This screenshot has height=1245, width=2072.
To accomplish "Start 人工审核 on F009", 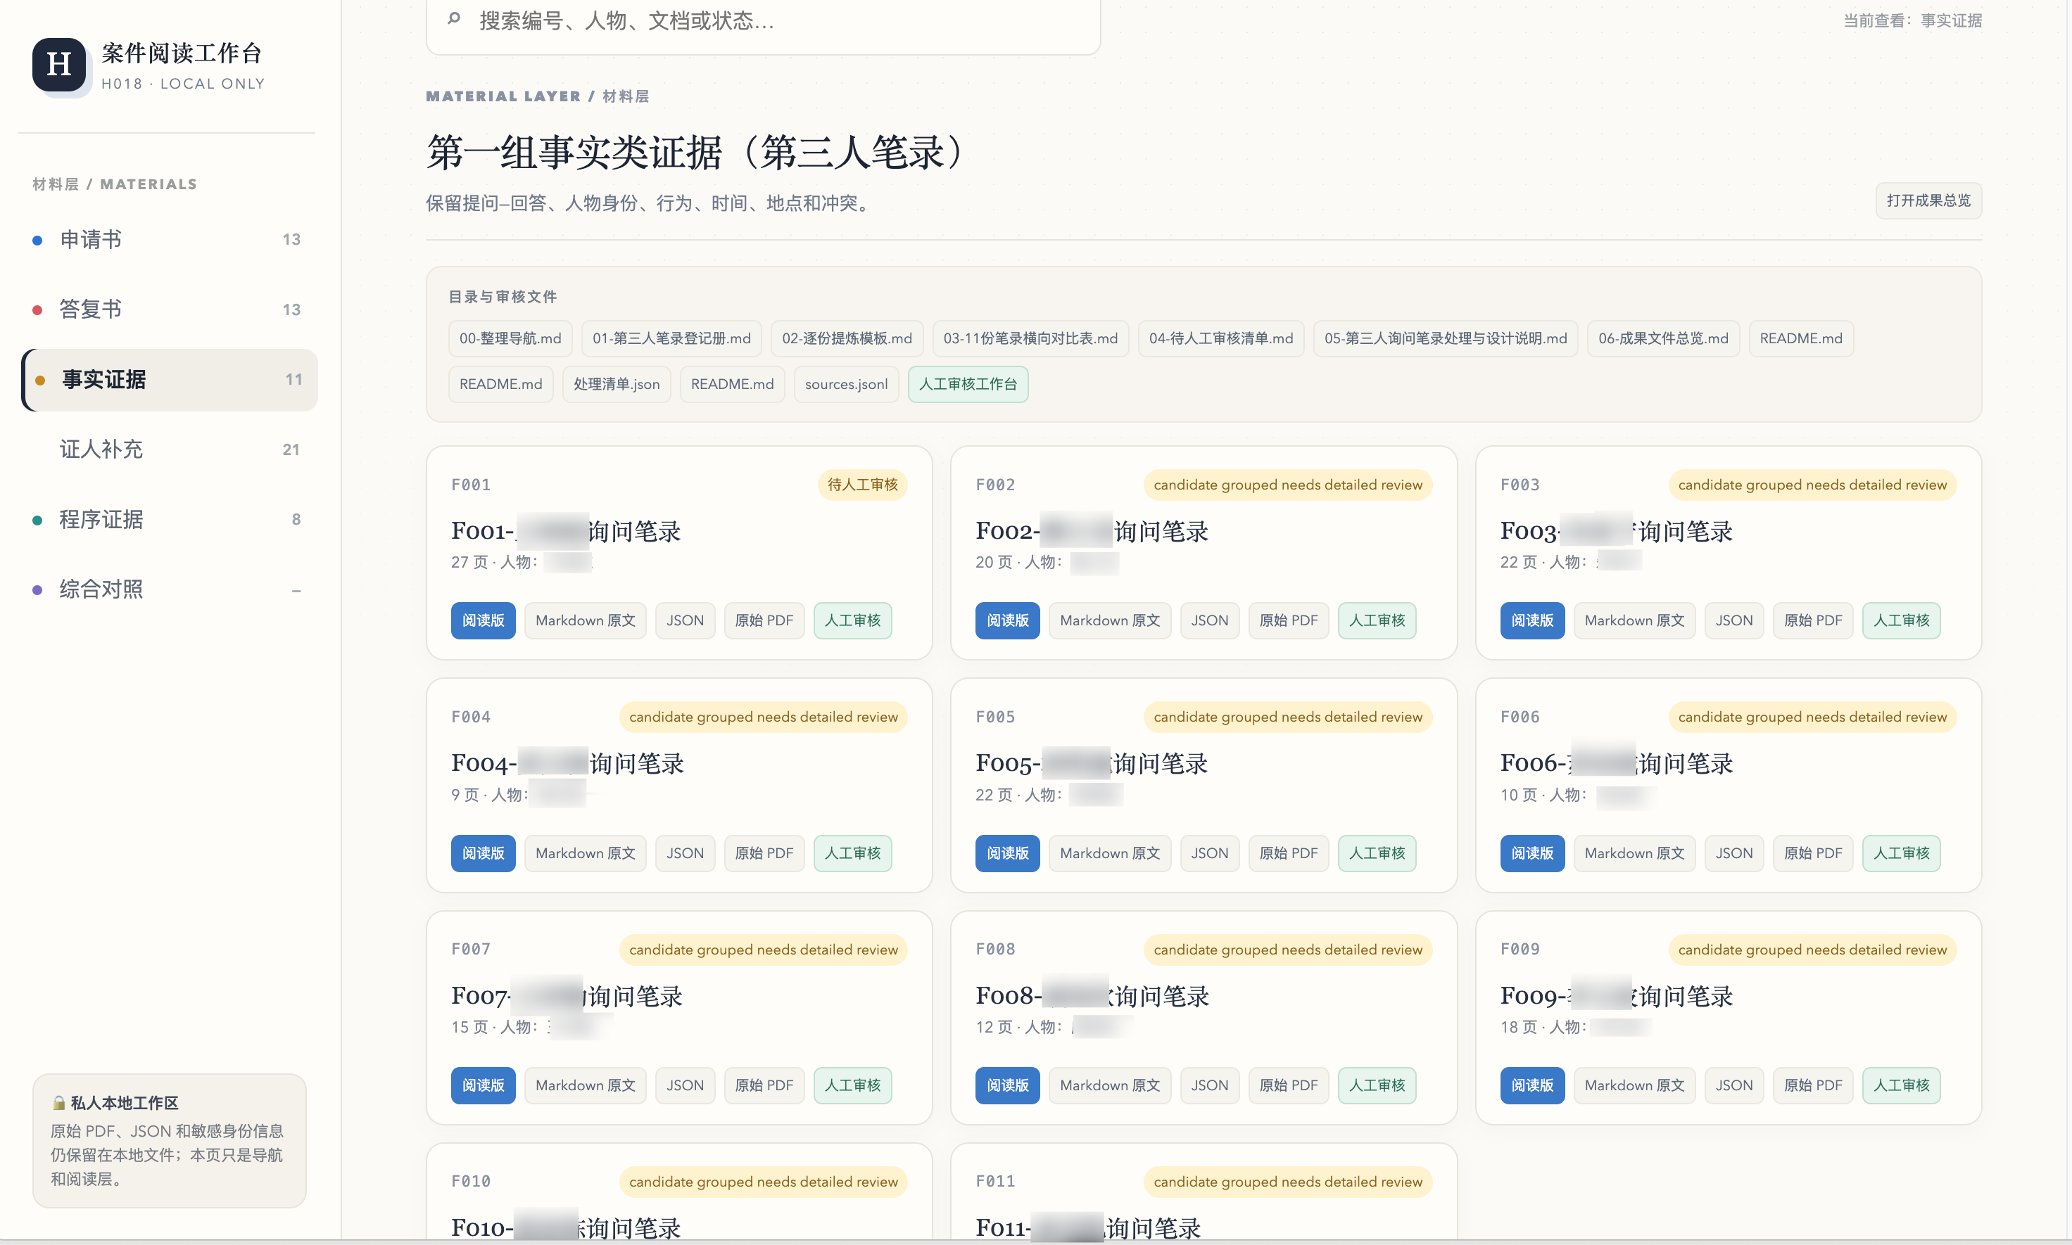I will tap(1902, 1085).
